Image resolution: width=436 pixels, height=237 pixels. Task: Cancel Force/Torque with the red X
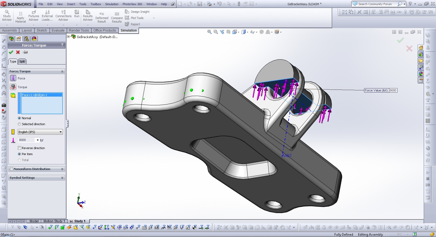coord(18,52)
